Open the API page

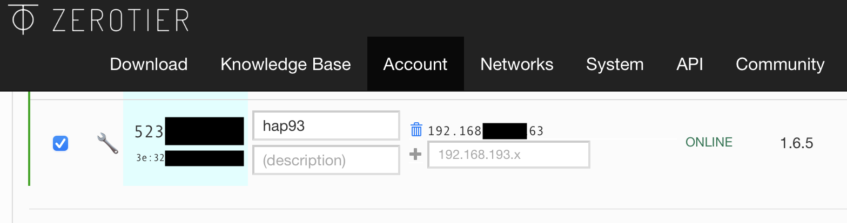(x=690, y=65)
